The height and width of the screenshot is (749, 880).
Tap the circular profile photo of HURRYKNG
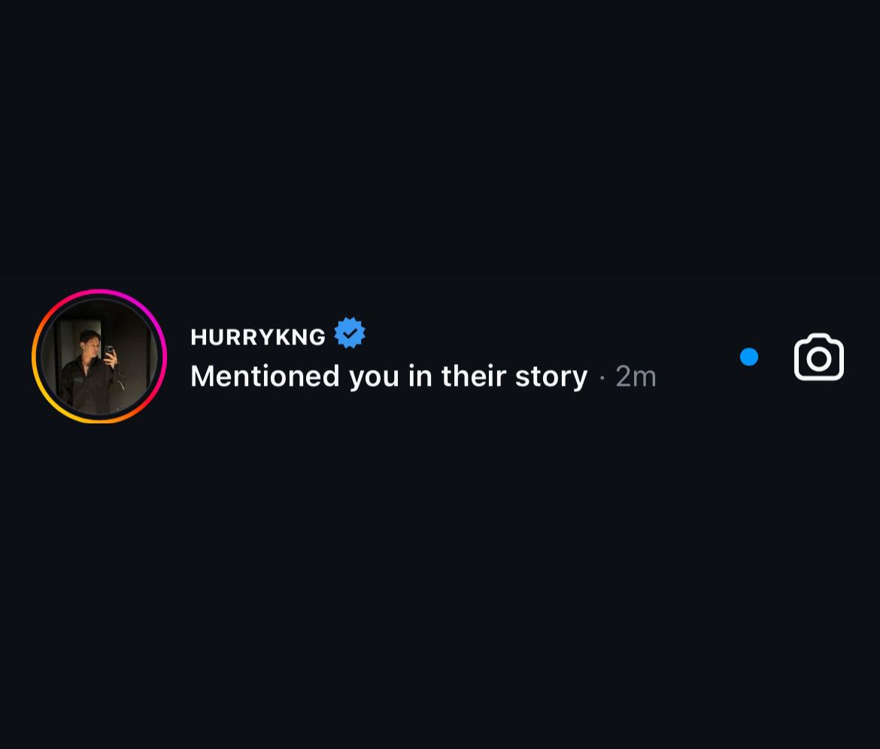(99, 356)
